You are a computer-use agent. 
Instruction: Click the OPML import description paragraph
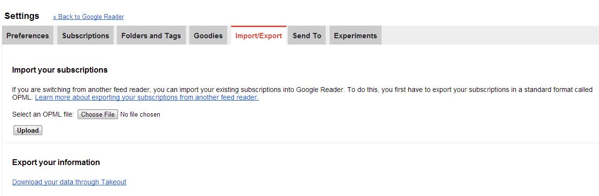301,90
